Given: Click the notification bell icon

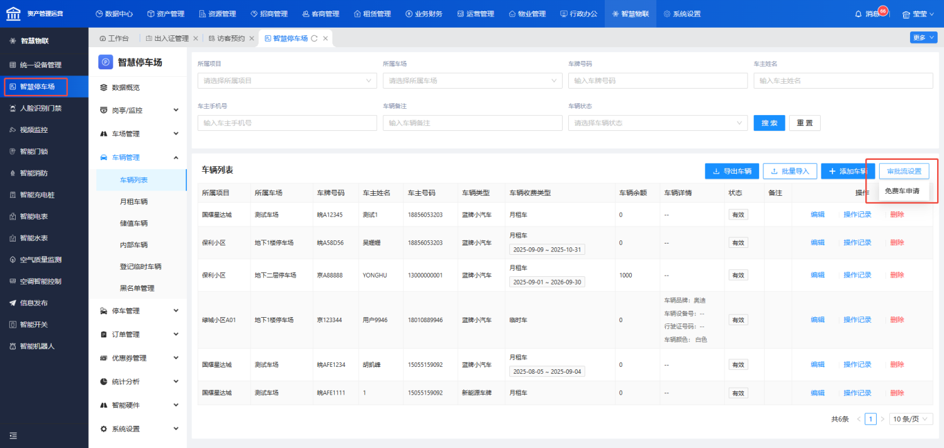Looking at the screenshot, I should [858, 14].
